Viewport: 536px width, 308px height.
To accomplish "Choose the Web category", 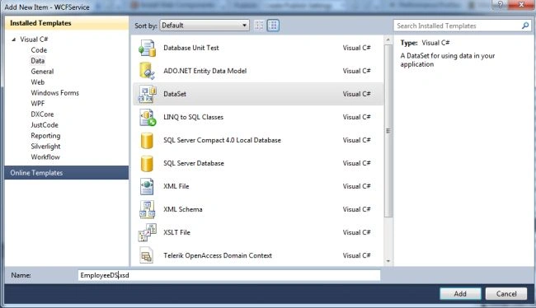I will (x=38, y=82).
